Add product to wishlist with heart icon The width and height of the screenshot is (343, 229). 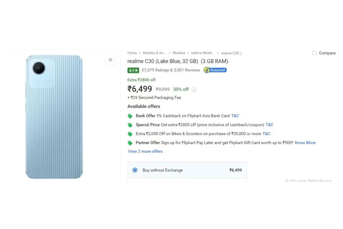111,60
